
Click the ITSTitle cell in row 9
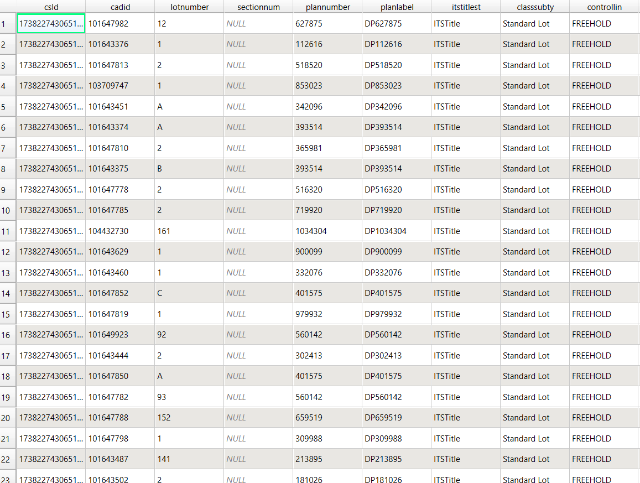pos(466,189)
